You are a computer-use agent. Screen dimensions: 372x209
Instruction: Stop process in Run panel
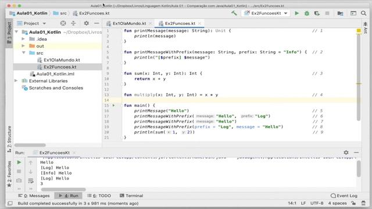(x=19, y=171)
